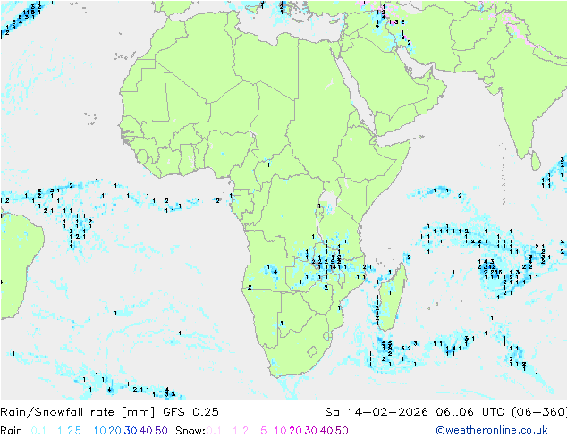The image size is (567, 438).
Task: Select the magenta snow 10 legend value
Action: (280, 431)
